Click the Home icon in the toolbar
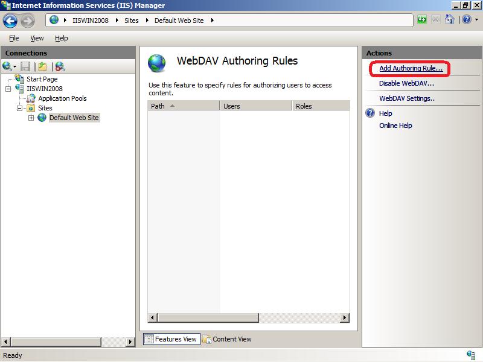The image size is (483, 362). [x=449, y=20]
